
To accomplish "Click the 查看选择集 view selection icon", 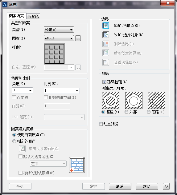I will pos(106,62).
